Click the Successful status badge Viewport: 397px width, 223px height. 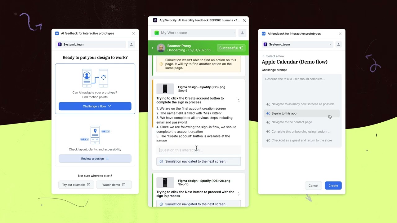[231, 48]
